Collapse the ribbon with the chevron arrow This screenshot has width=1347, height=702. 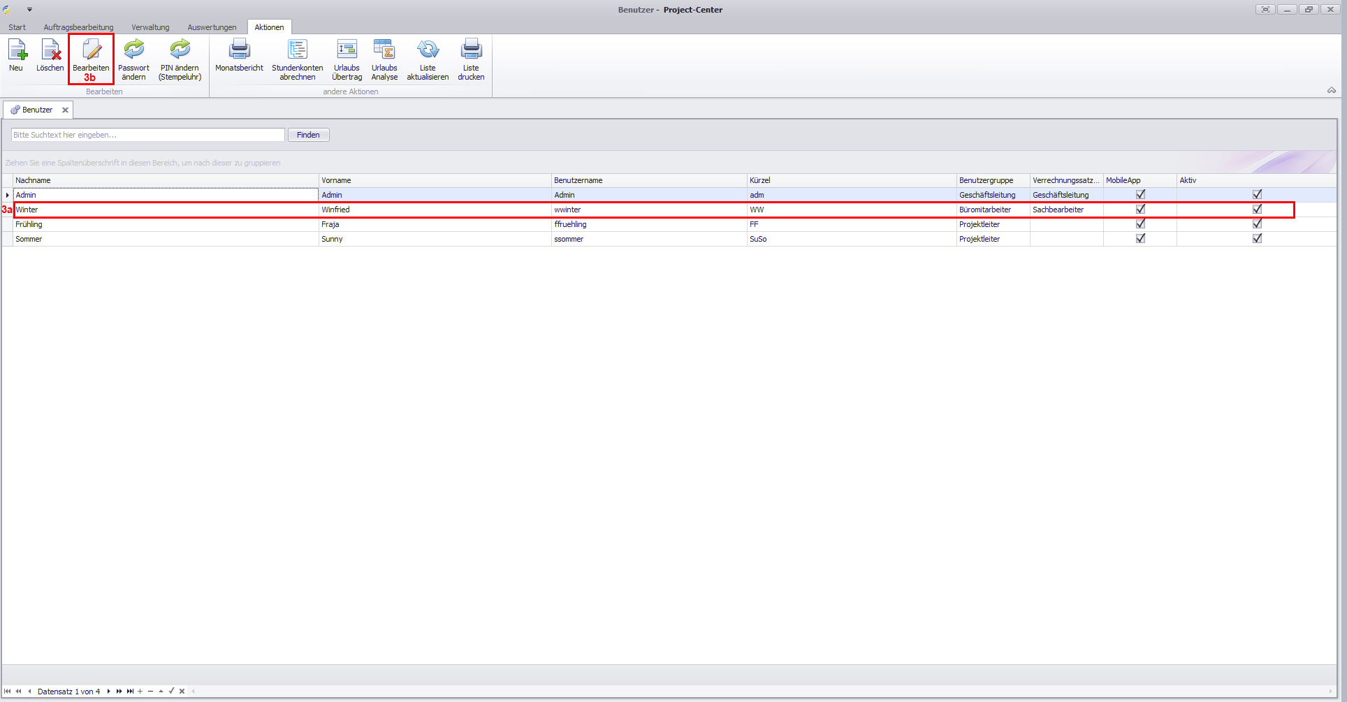tap(1331, 90)
